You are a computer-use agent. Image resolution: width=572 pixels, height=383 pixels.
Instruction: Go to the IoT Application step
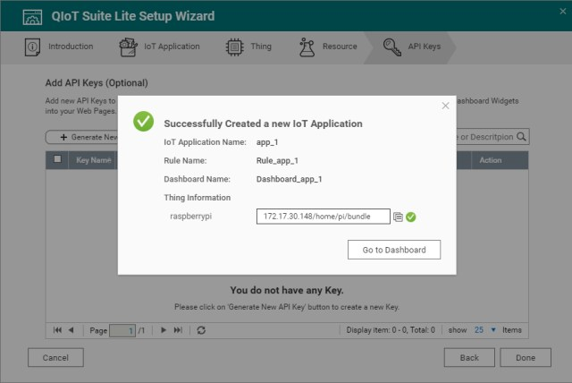159,47
